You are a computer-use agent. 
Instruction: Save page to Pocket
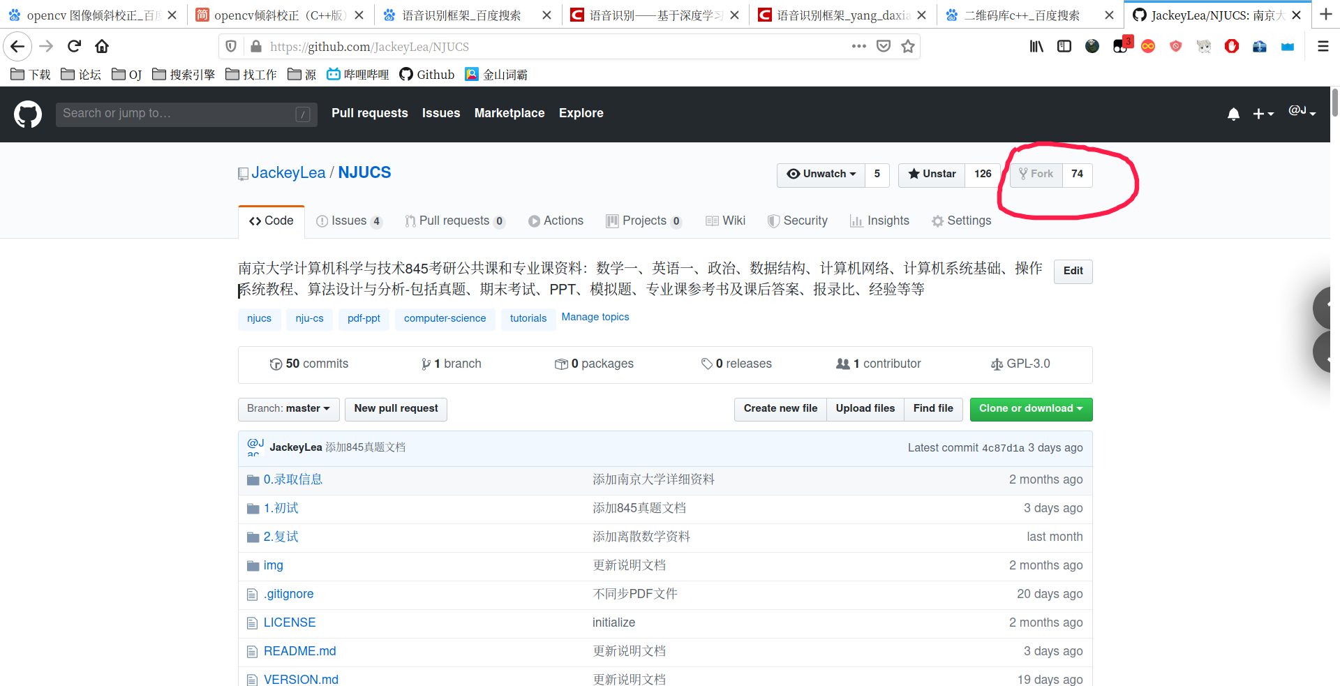(x=884, y=47)
